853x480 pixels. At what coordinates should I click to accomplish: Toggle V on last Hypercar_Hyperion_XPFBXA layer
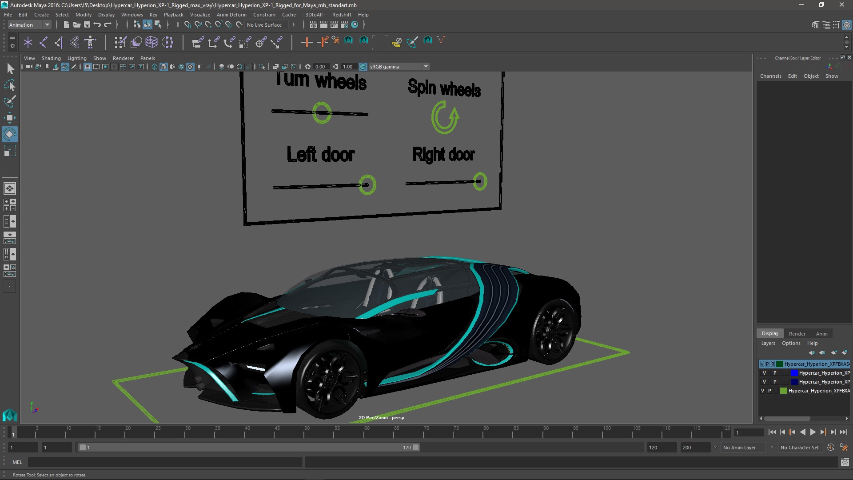[763, 391]
